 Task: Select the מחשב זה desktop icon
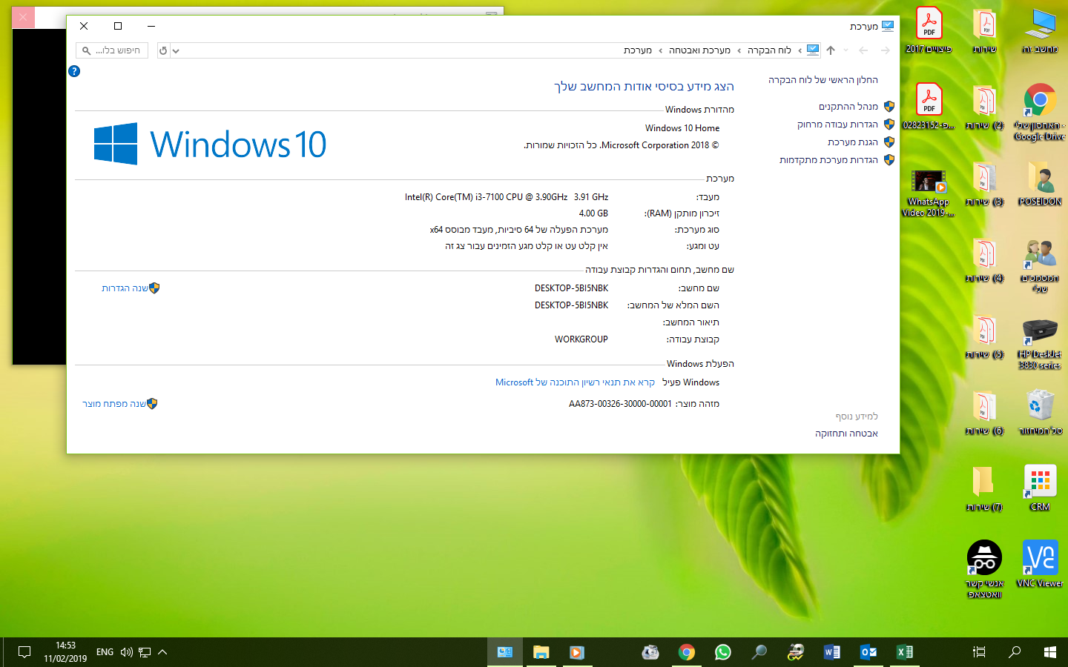[x=1040, y=30]
